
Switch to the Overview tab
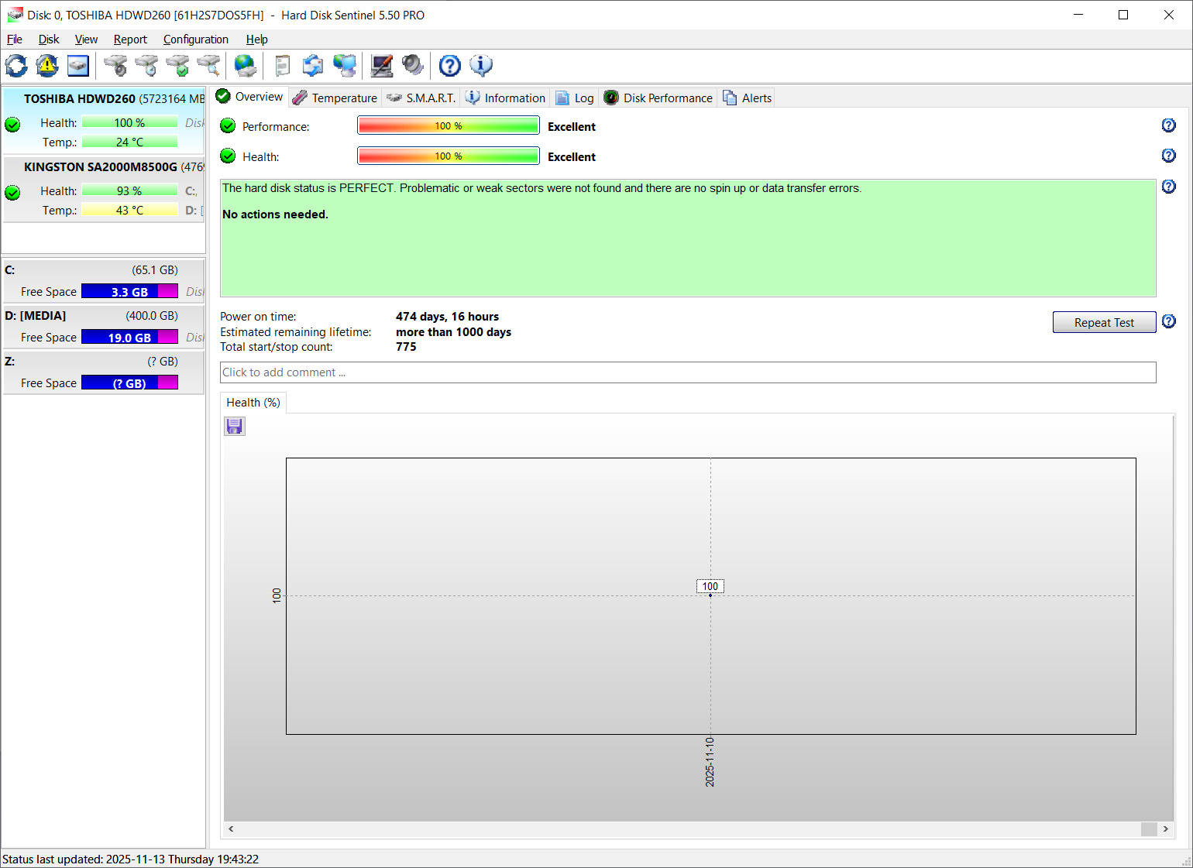pyautogui.click(x=249, y=97)
